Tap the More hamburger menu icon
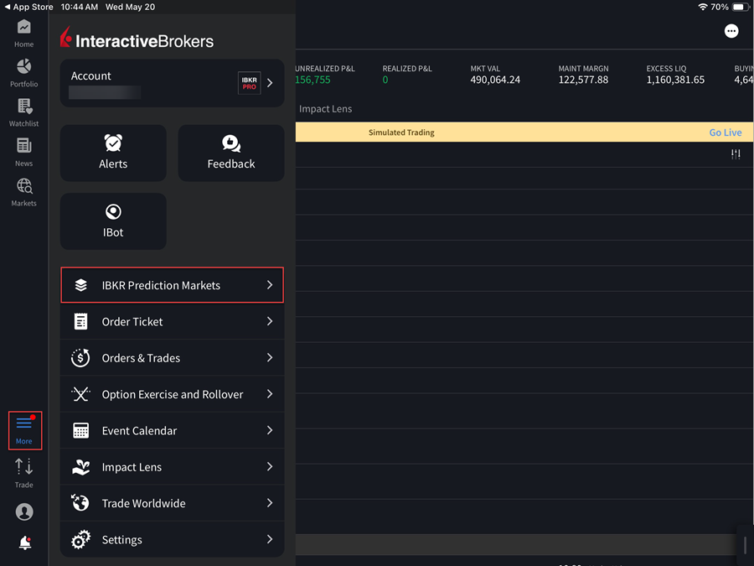754x566 pixels. 24,430
